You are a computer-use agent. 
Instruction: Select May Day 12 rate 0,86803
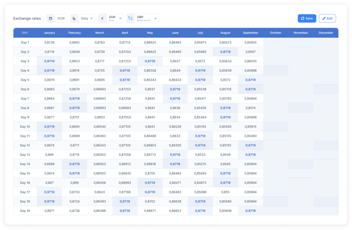pos(150,145)
